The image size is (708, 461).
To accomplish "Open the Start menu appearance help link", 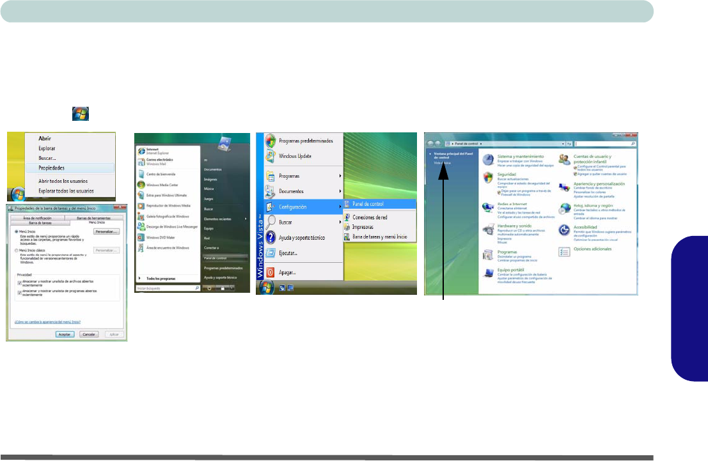I will 47,322.
